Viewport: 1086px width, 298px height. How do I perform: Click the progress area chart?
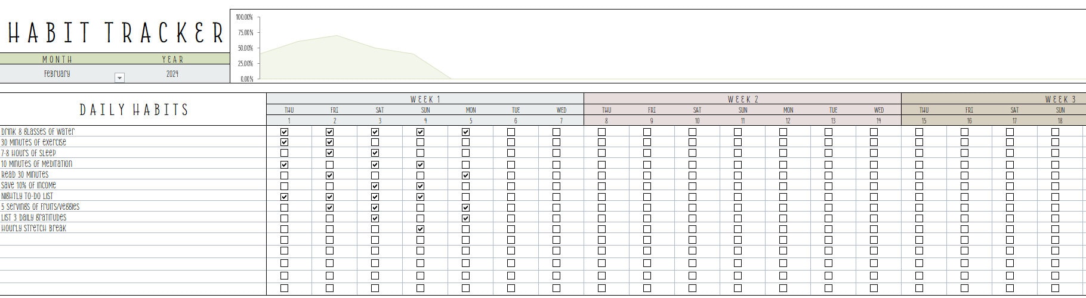[658, 46]
